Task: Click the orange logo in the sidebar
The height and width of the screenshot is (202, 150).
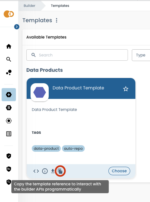Action: (x=9, y=14)
